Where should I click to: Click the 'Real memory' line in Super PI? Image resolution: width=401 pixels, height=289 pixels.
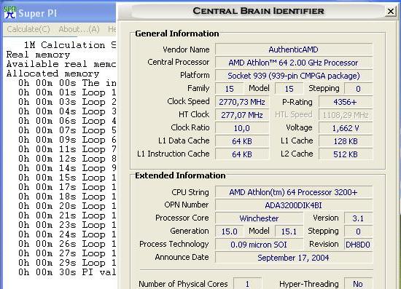pos(38,55)
